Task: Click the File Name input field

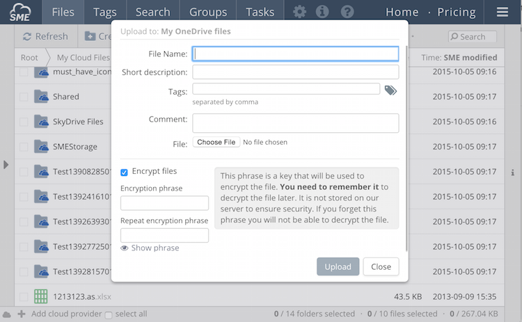Action: (x=295, y=54)
